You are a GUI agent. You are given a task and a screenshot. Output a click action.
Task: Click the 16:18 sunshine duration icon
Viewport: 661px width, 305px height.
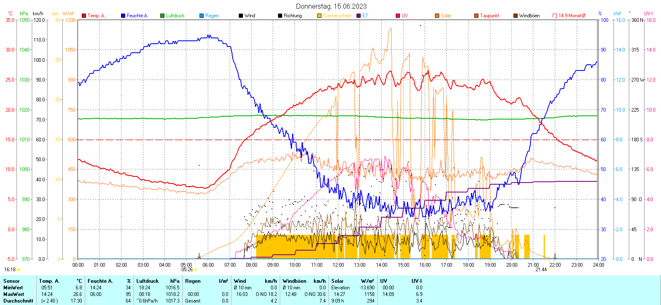(18, 270)
